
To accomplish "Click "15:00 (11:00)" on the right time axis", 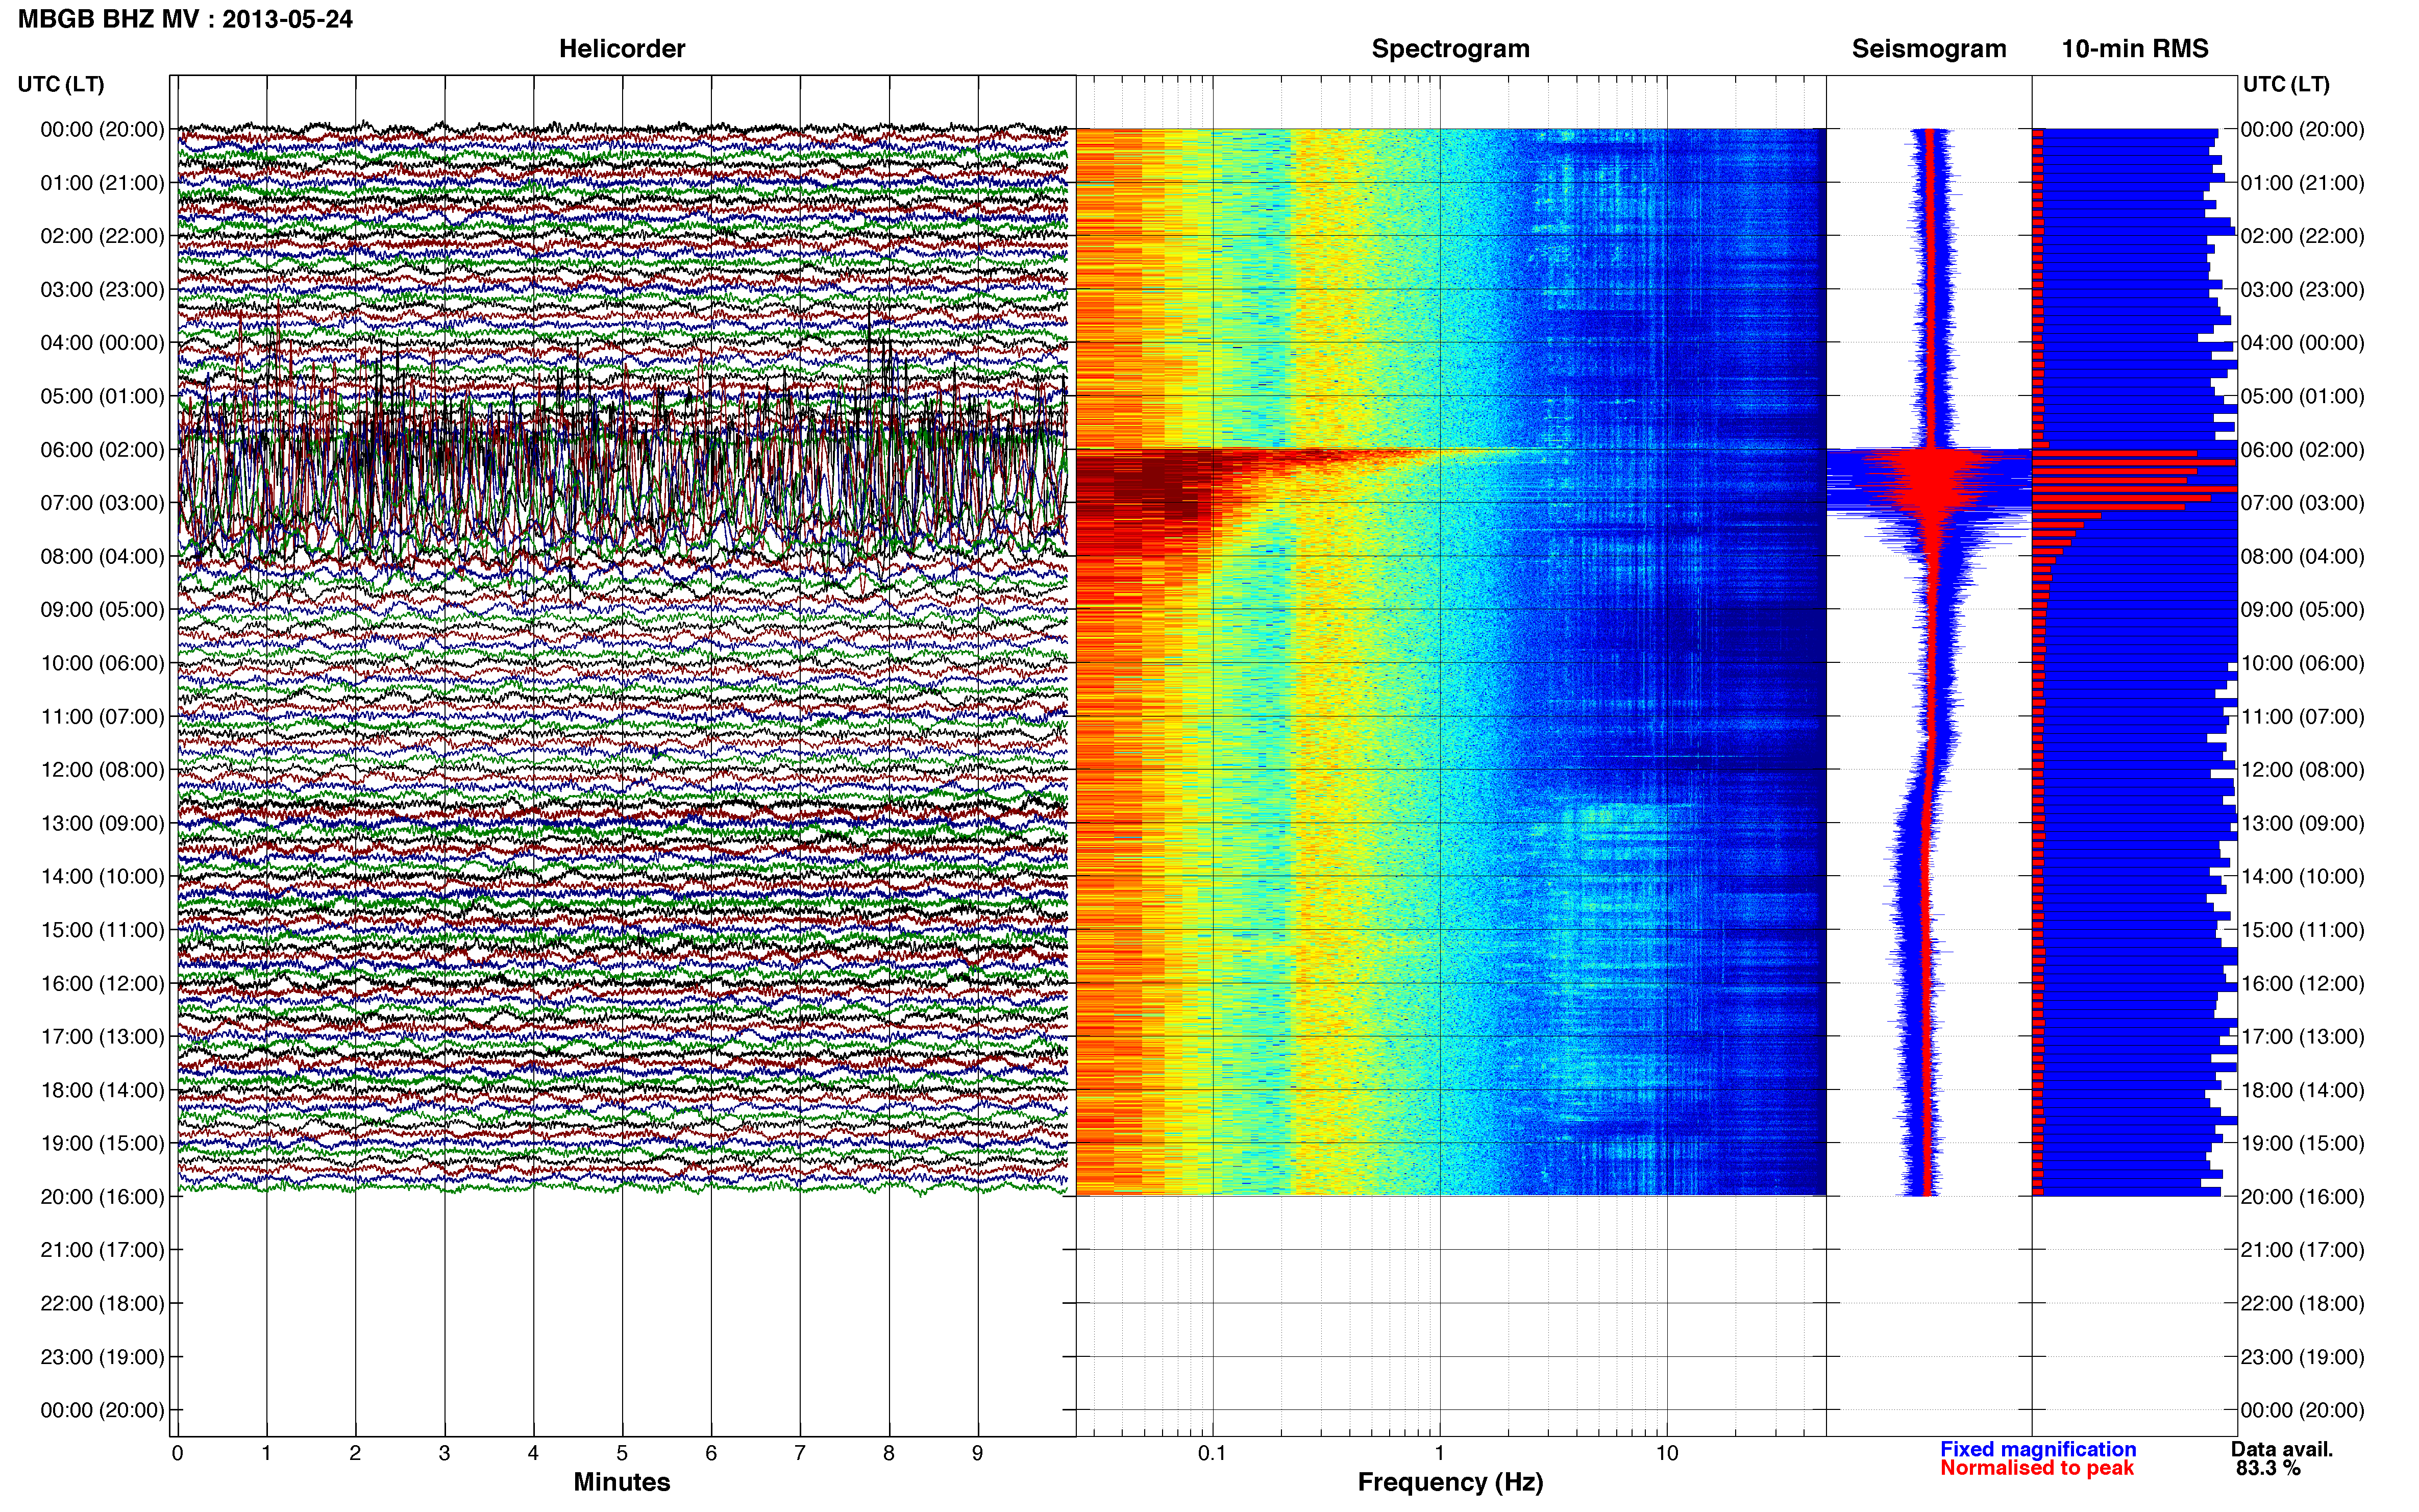I will tap(2303, 930).
